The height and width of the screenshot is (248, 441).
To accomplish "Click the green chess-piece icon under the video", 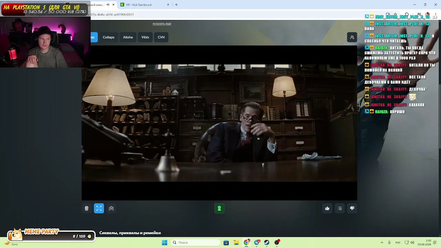I will point(219,208).
